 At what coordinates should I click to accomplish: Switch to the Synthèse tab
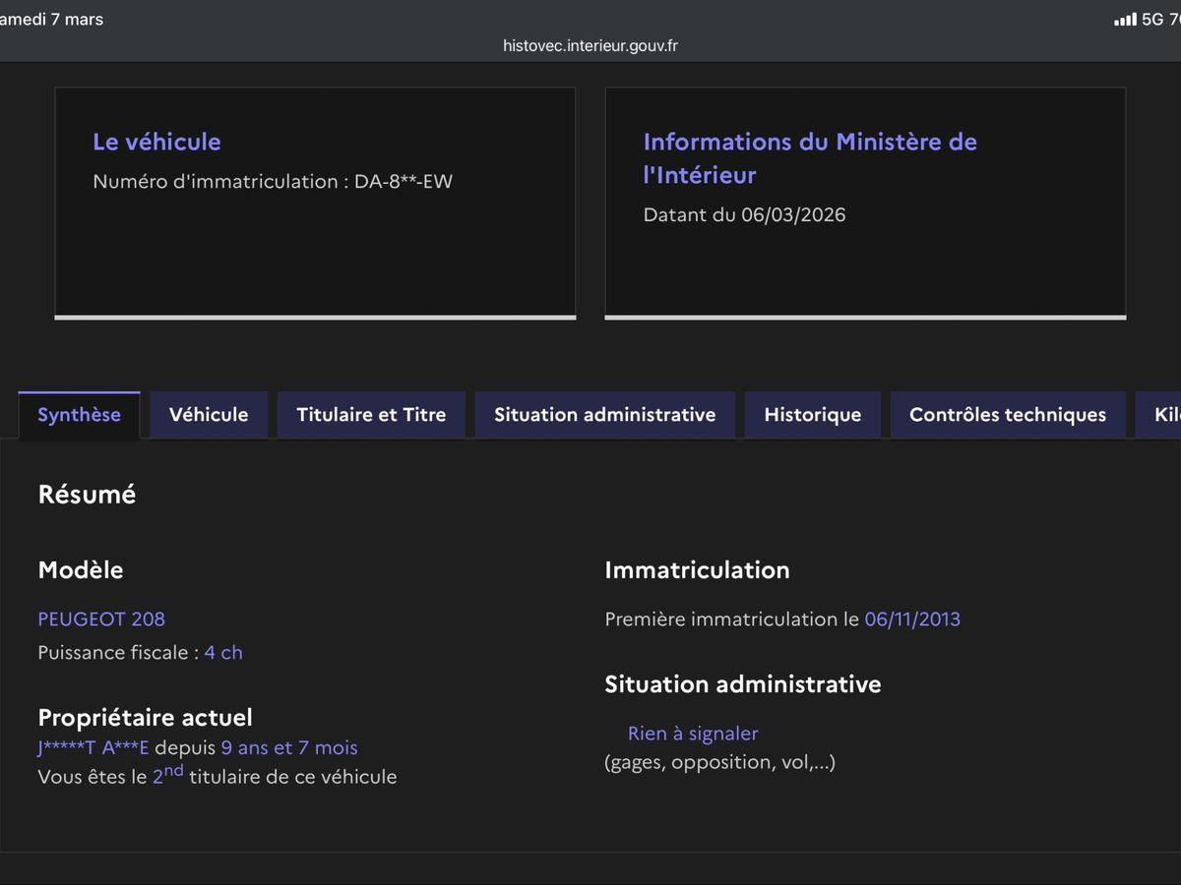point(79,415)
